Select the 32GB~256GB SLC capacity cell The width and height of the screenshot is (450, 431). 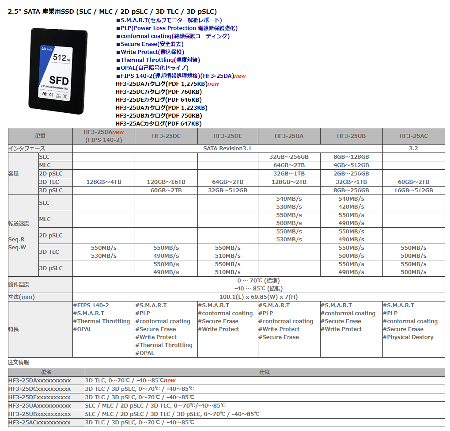(x=289, y=157)
